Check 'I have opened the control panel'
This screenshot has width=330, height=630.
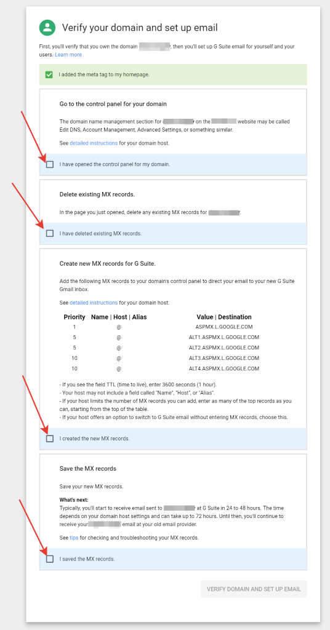point(50,164)
